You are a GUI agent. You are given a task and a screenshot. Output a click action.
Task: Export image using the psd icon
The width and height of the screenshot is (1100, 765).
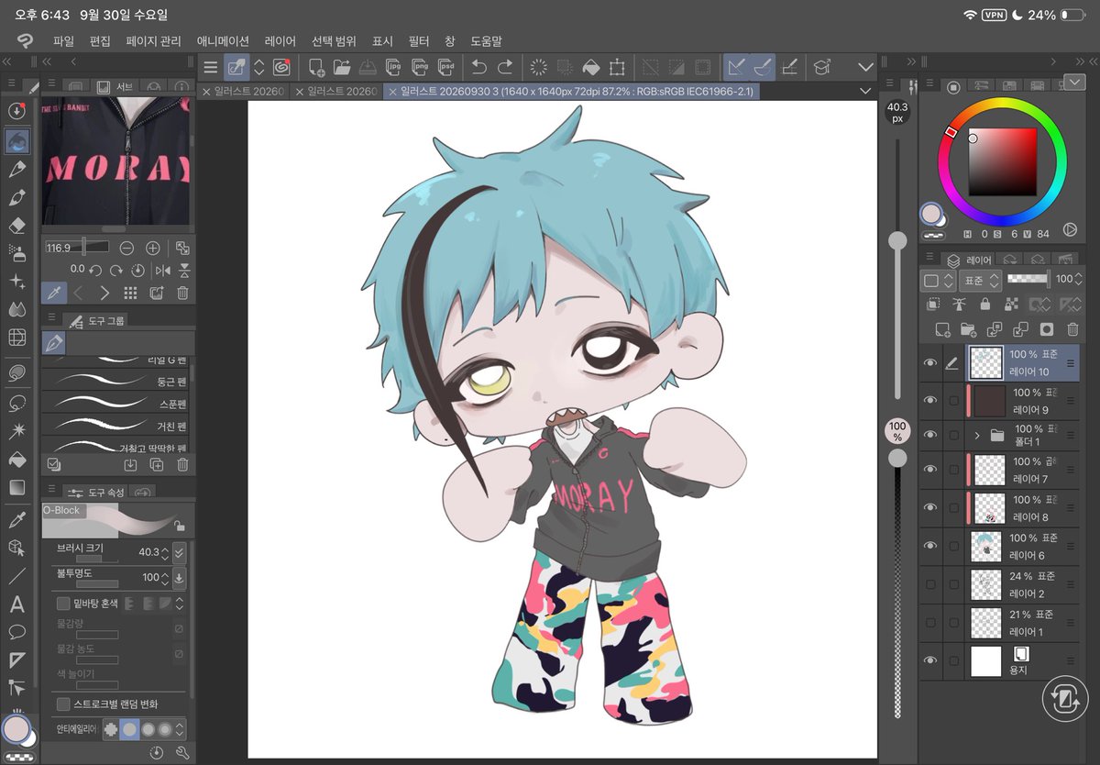point(446,67)
